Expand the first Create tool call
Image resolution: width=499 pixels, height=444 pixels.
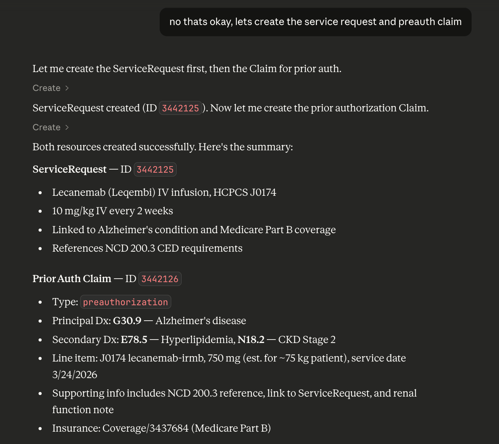(47, 88)
